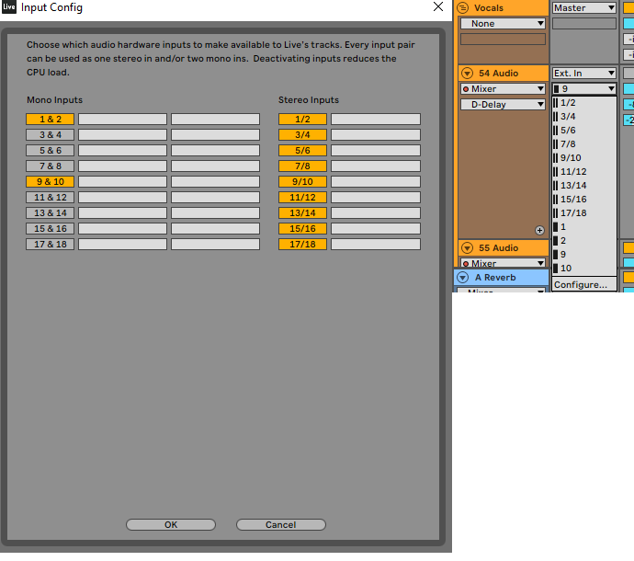Collapse the 54 Audio track
The width and height of the screenshot is (634, 561).
468,74
